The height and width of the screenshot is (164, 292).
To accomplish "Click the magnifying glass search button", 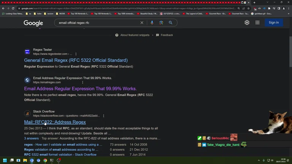I will 171,23.
